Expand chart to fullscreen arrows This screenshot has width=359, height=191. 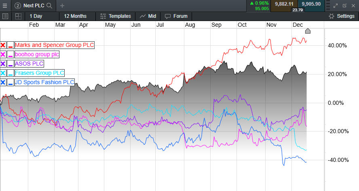click(336, 6)
